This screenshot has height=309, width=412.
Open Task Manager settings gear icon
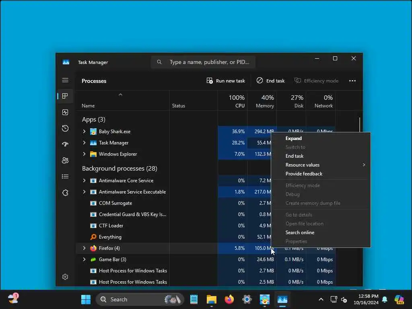[65, 277]
